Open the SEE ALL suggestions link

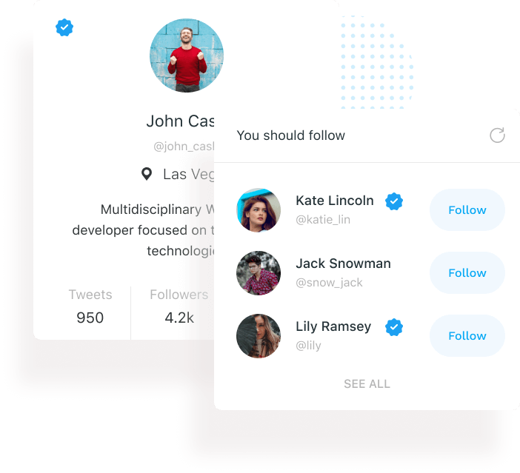367,384
